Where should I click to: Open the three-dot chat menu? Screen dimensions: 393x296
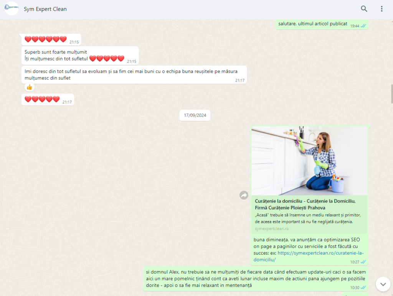click(x=381, y=9)
